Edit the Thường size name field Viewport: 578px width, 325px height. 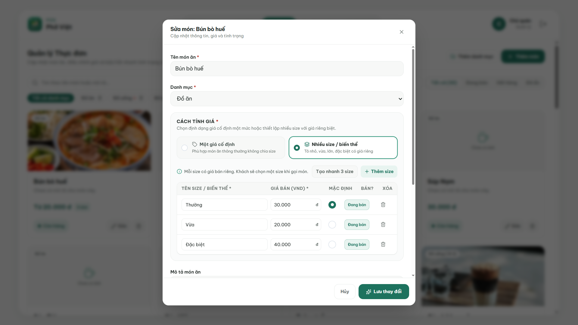pos(224,205)
